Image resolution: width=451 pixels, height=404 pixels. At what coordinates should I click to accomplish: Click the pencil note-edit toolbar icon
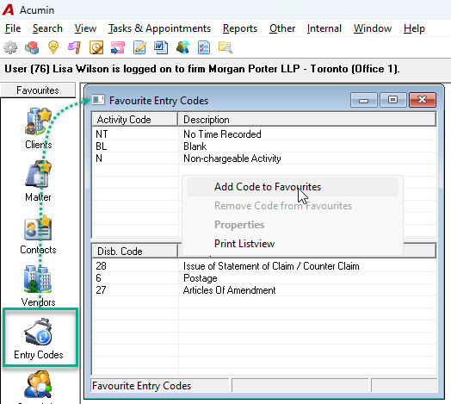pos(139,47)
